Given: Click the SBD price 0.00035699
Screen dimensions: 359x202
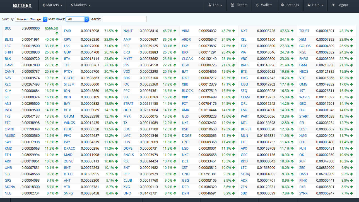Looking at the screenshot, I should (266, 193).
